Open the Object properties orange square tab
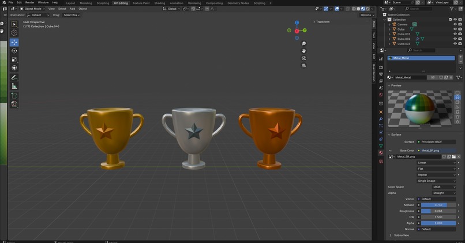The width and height of the screenshot is (465, 243). 381,112
